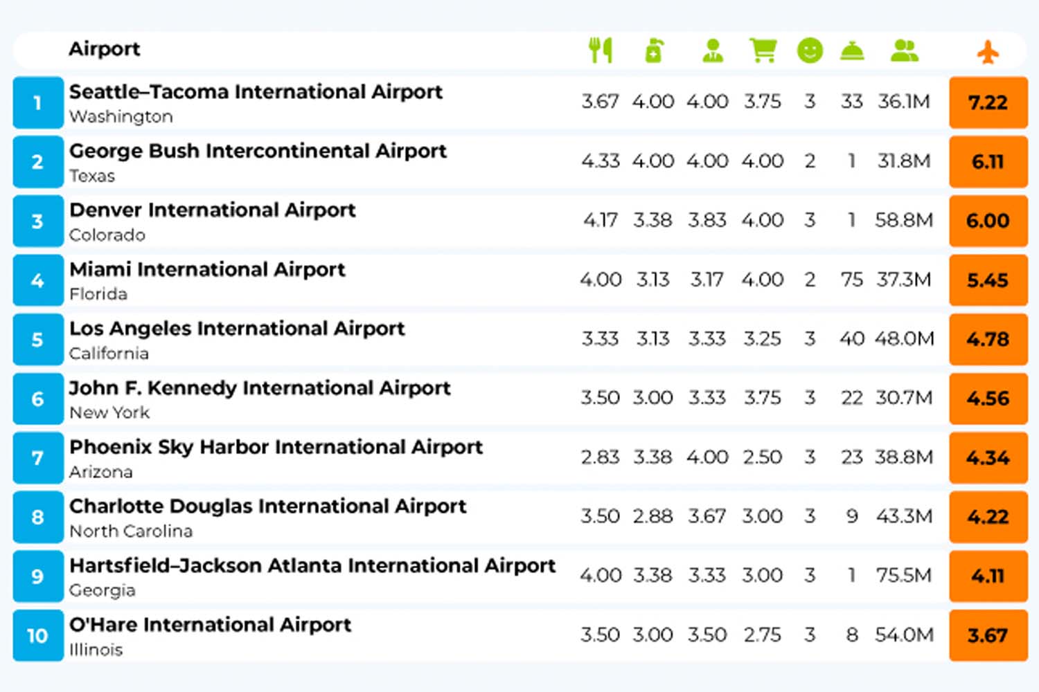Click the orange 7.22 score box
Image resolution: width=1039 pixels, height=692 pixels.
(x=988, y=102)
